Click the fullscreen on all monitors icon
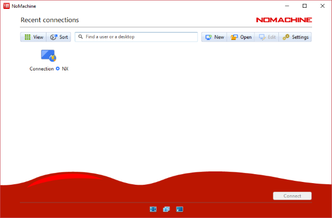The height and width of the screenshot is (218, 332). [x=166, y=209]
